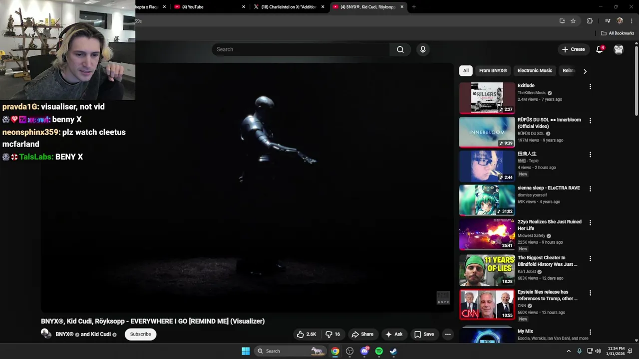Open the Chrome three-dot menu
This screenshot has height=359, width=639.
(x=632, y=21)
